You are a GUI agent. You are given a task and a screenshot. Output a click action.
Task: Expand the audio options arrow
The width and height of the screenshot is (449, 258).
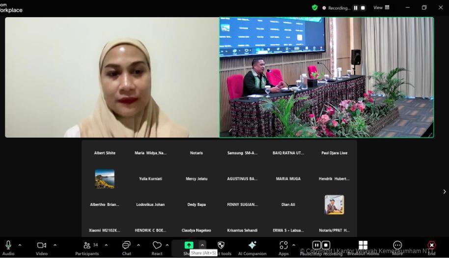(x=20, y=245)
